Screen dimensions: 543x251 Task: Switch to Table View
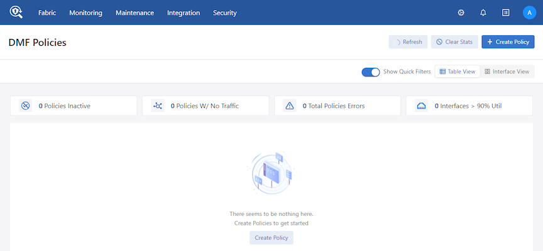458,72
